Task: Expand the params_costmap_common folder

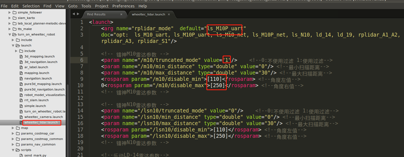Action: (13, 139)
